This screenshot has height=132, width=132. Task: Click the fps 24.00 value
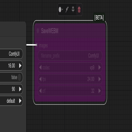[x=91, y=79]
